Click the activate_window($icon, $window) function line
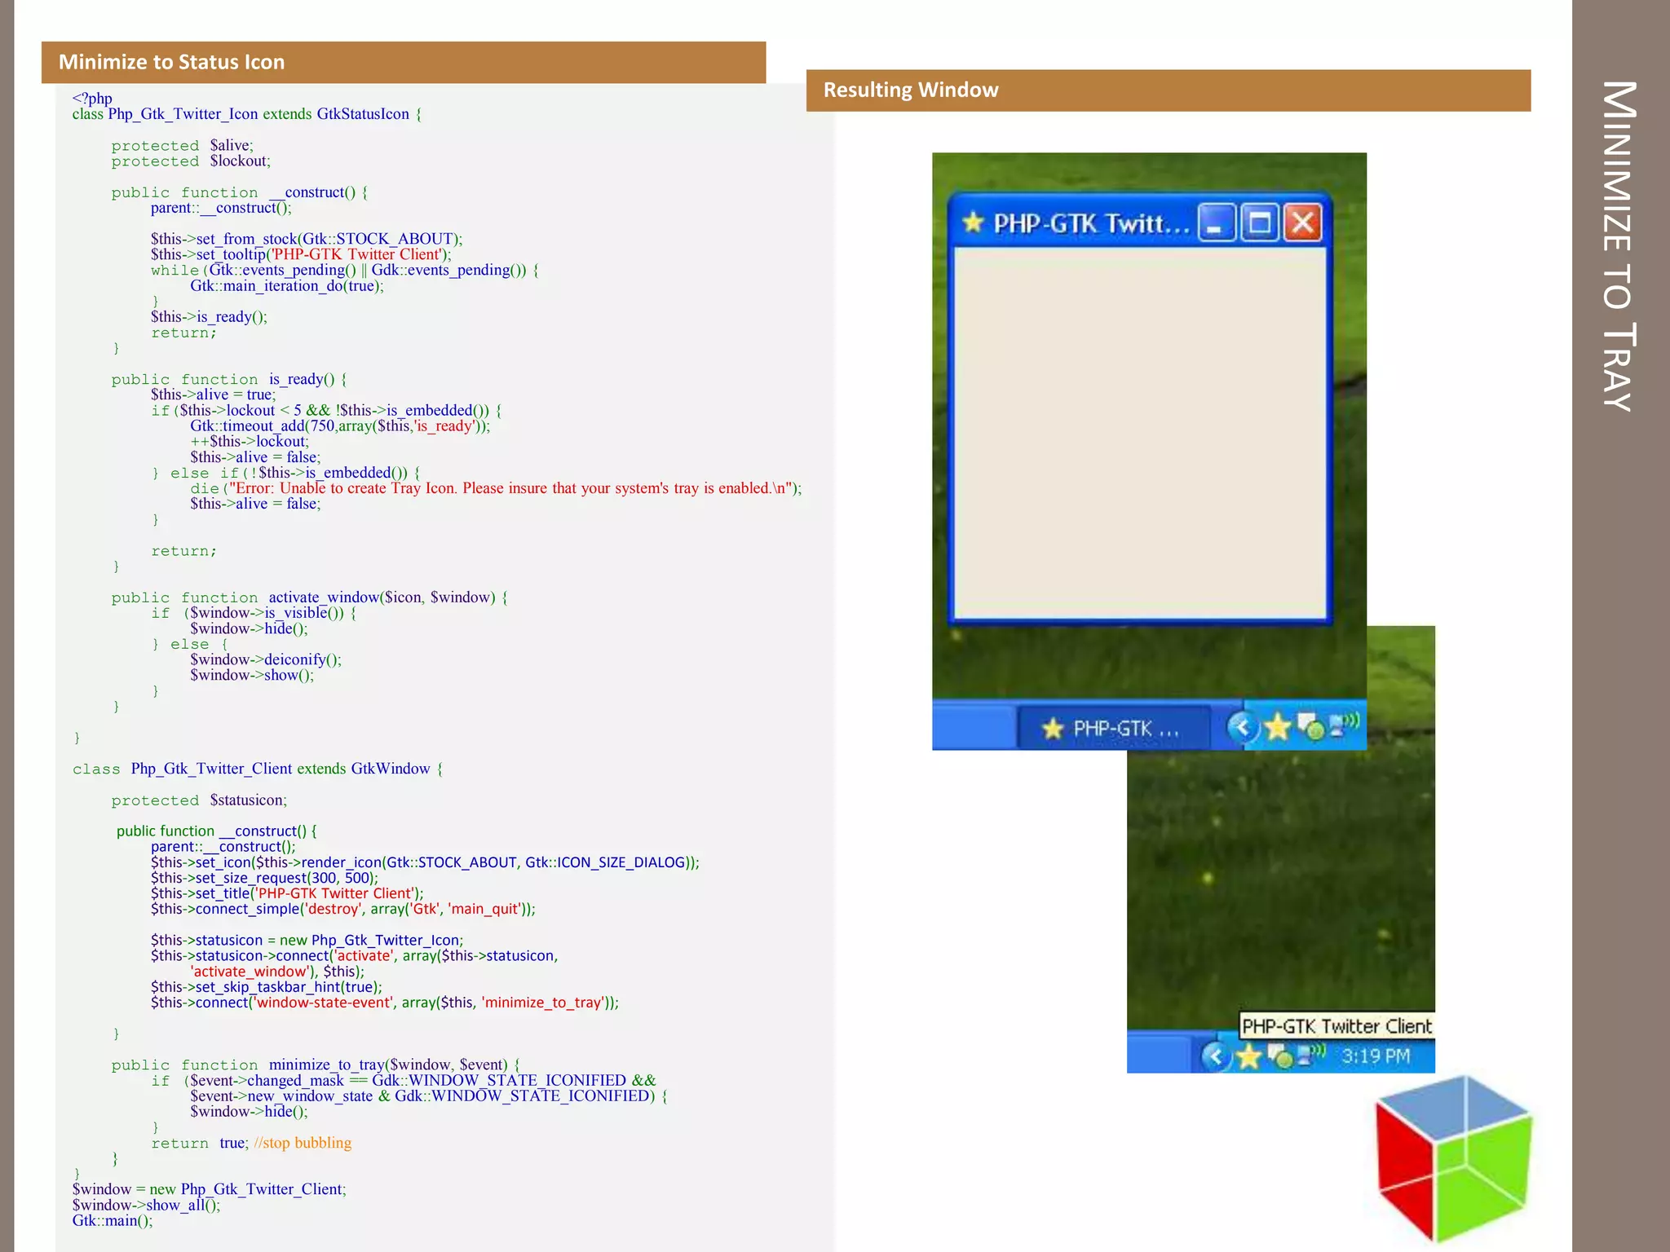Image resolution: width=1670 pixels, height=1252 pixels. click(310, 597)
